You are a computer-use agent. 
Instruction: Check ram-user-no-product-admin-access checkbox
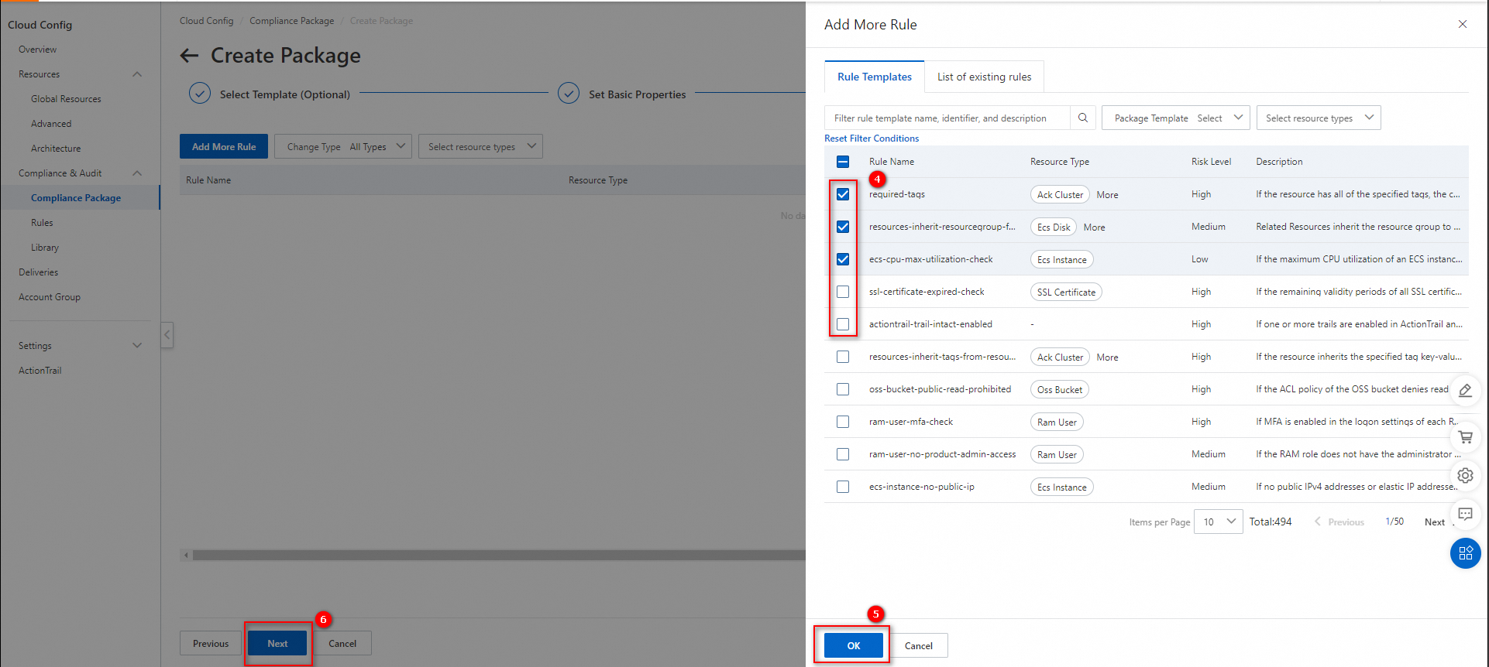(843, 454)
